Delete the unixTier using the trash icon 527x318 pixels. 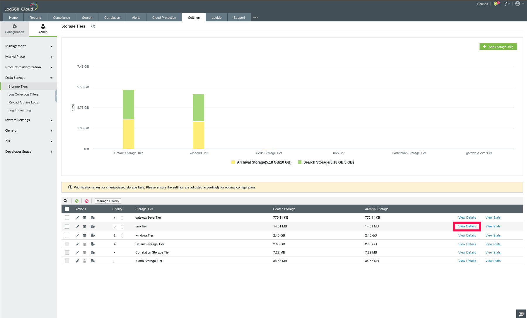(84, 226)
